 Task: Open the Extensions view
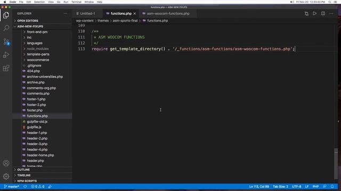tap(6, 68)
